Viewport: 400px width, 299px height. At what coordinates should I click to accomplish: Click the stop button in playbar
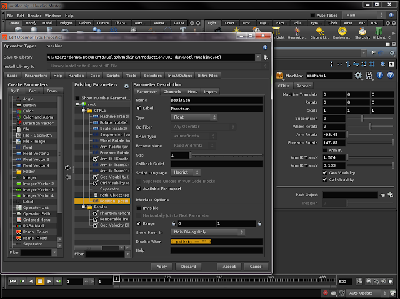click(40, 281)
